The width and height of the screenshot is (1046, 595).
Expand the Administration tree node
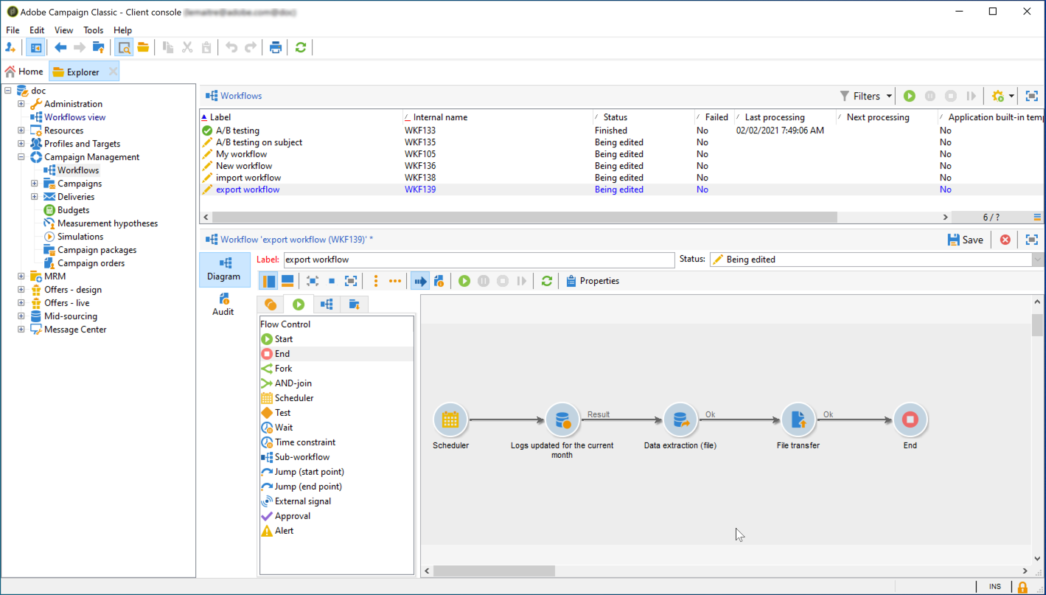point(21,104)
